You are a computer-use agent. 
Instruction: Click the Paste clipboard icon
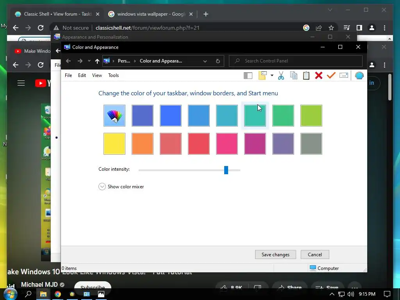tap(306, 75)
